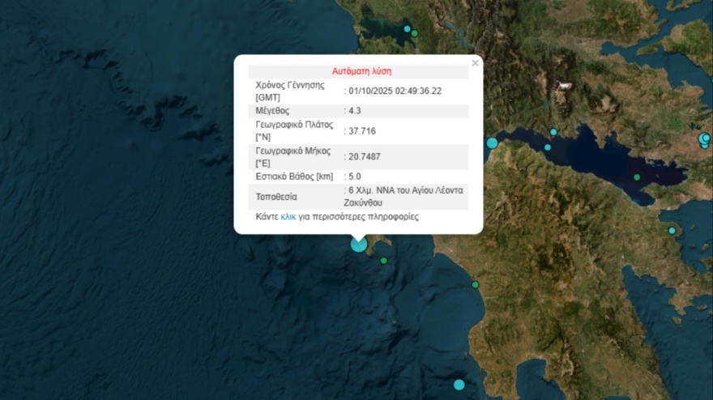Select the green marker near the top lagoon
The height and width of the screenshot is (400, 713).
click(415, 33)
